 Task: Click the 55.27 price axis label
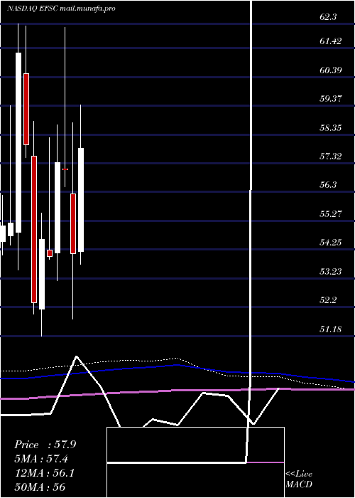click(x=331, y=213)
